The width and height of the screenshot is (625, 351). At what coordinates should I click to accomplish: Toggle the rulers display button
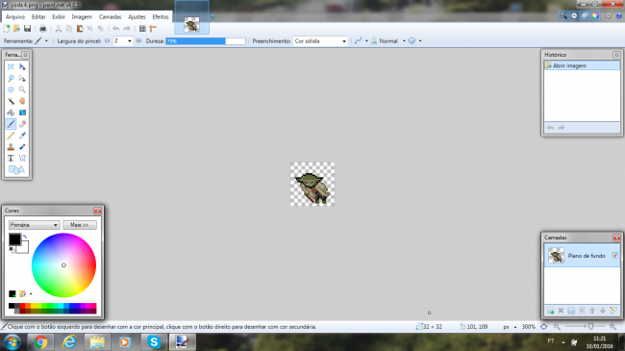pos(153,28)
